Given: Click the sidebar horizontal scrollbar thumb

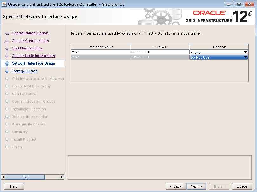Looking at the screenshot, I should [x=25, y=177].
